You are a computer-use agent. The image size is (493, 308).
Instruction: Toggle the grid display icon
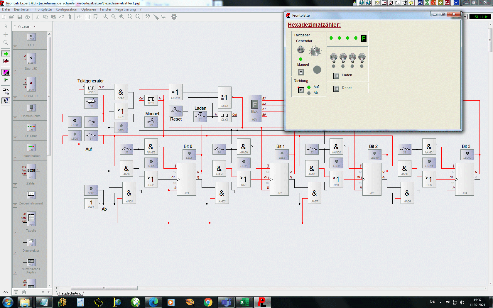88,17
